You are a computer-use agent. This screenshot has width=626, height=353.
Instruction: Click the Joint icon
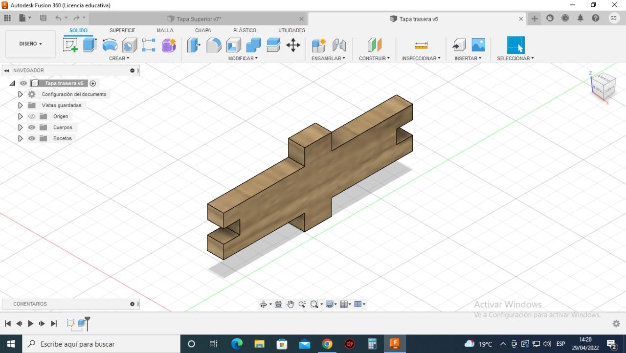point(339,45)
